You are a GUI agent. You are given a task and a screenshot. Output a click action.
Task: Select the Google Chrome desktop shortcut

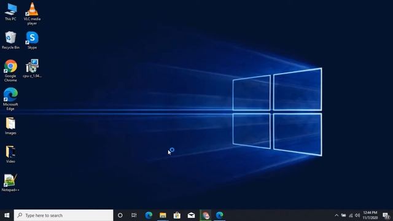[10, 71]
